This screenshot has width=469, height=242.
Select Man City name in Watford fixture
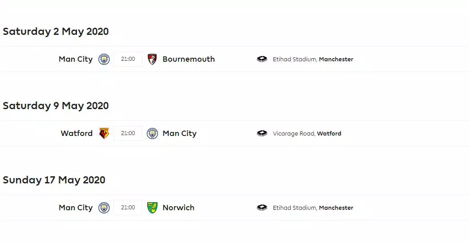click(x=179, y=133)
